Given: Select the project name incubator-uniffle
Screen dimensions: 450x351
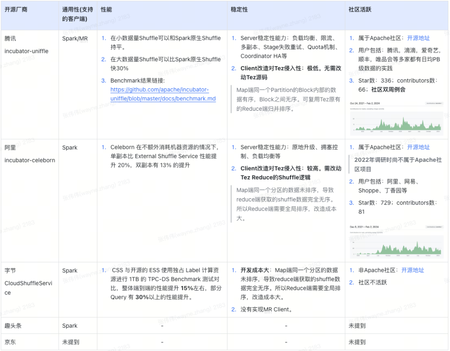Looking at the screenshot, I should point(26,51).
